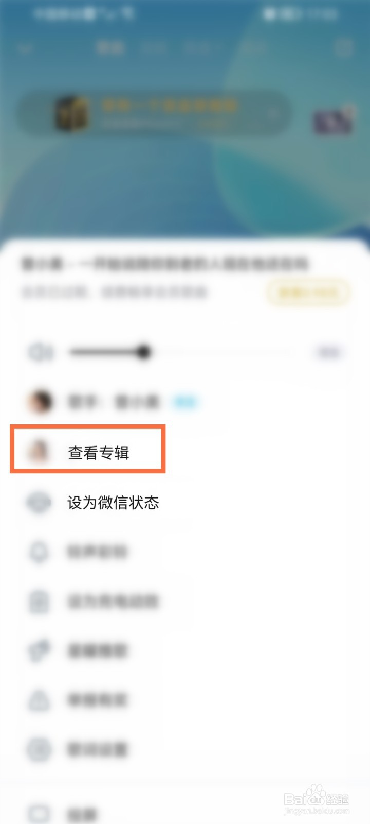The width and height of the screenshot is (370, 824).
Task: Click the speaker volume icon beside slider
Action: (x=40, y=352)
